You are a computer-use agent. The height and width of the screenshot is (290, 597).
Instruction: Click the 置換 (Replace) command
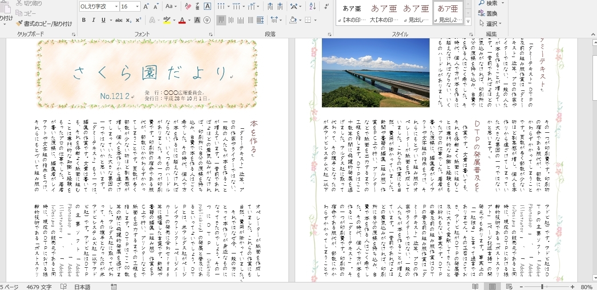click(x=491, y=13)
